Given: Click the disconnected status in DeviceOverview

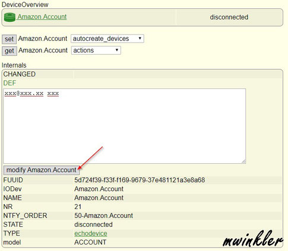Looking at the screenshot, I should [x=229, y=17].
